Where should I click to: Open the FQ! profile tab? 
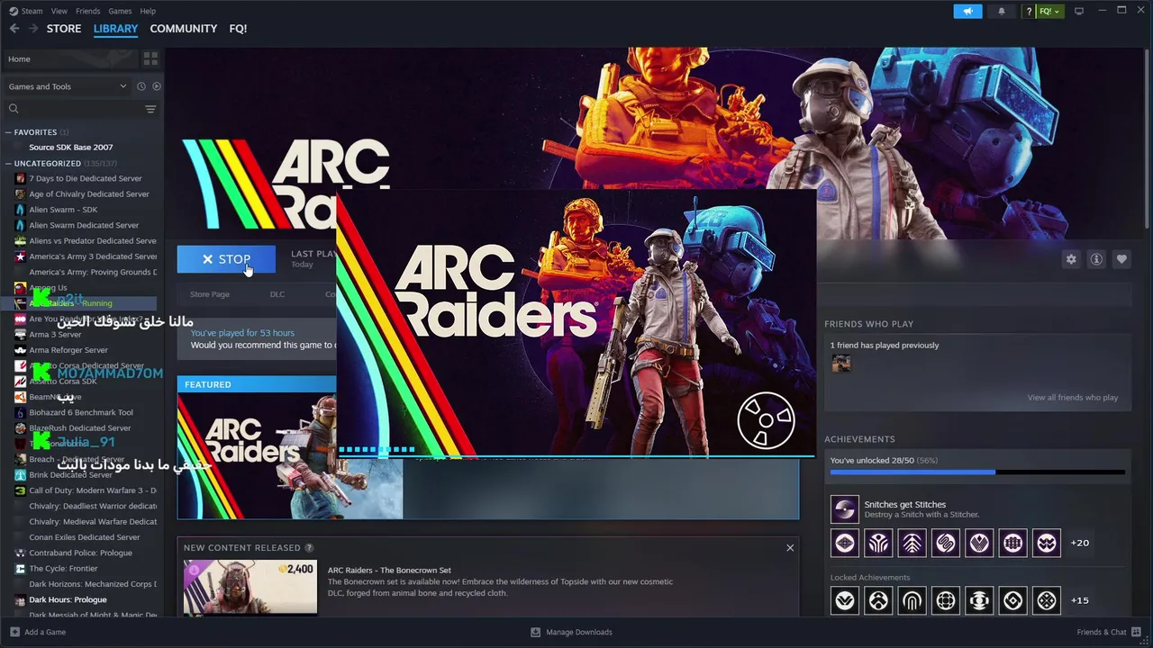238,29
